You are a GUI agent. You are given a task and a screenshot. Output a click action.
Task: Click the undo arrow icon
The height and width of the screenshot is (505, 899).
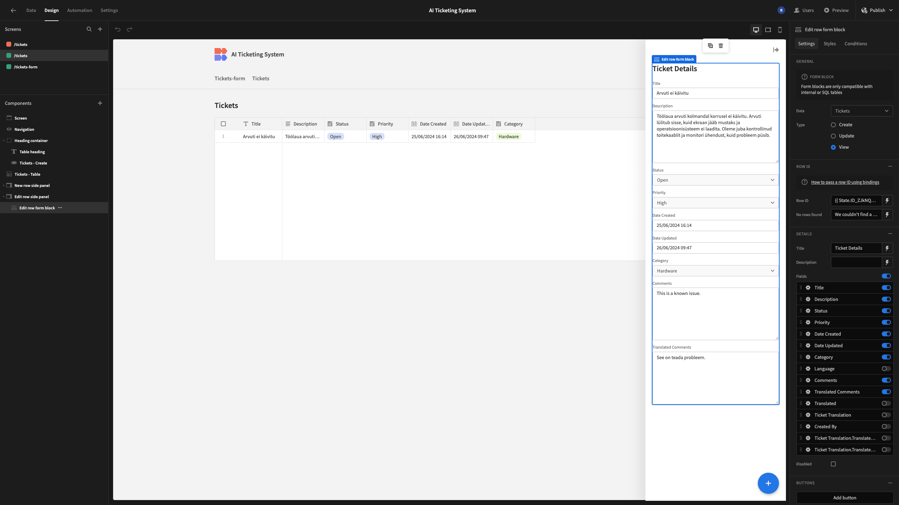coord(118,29)
